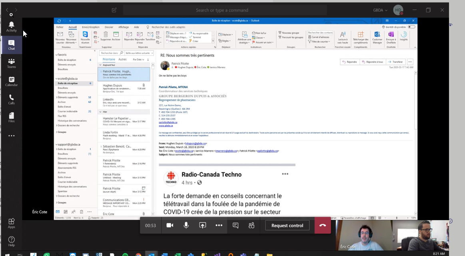Open the HD profile avatar menu

tap(398, 10)
